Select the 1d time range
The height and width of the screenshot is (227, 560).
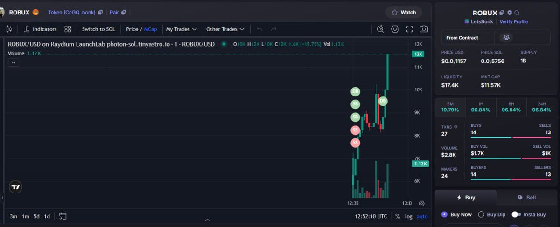47,216
